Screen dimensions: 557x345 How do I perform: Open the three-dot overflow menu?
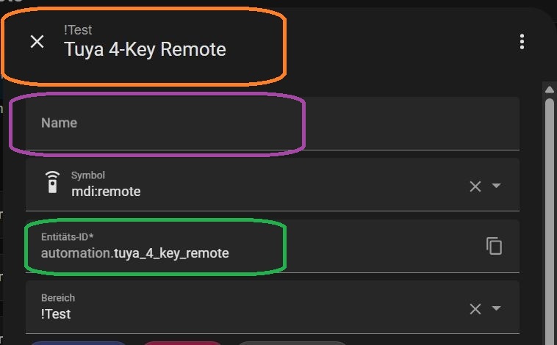point(522,42)
